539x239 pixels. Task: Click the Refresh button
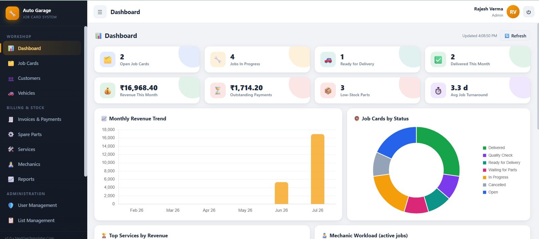point(515,36)
